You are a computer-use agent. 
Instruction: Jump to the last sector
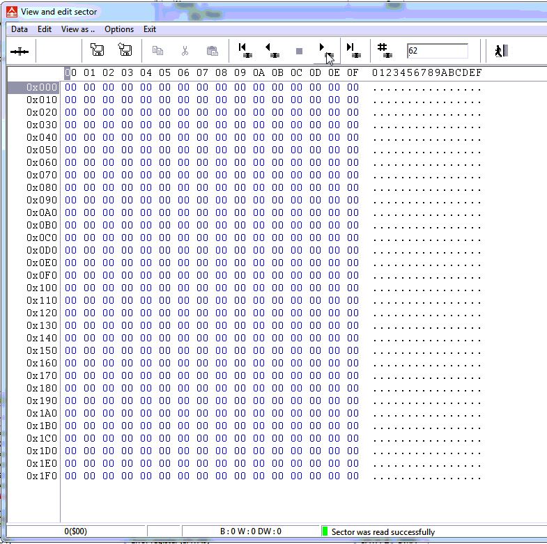click(354, 50)
